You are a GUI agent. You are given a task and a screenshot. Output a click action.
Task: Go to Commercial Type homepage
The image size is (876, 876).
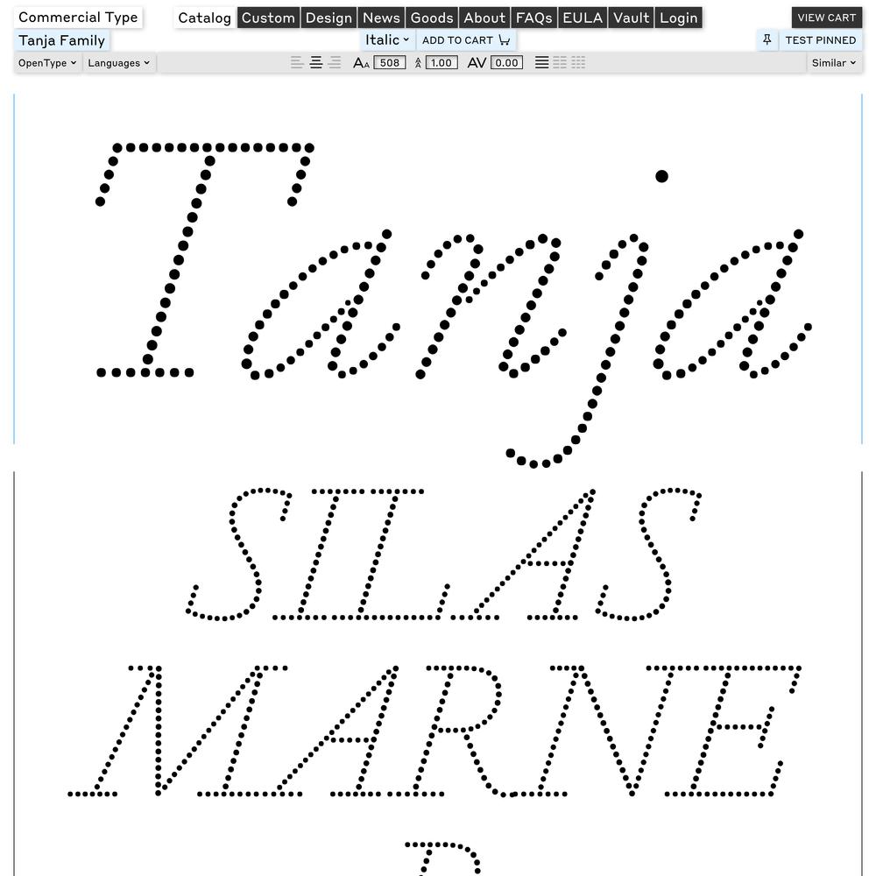78,18
